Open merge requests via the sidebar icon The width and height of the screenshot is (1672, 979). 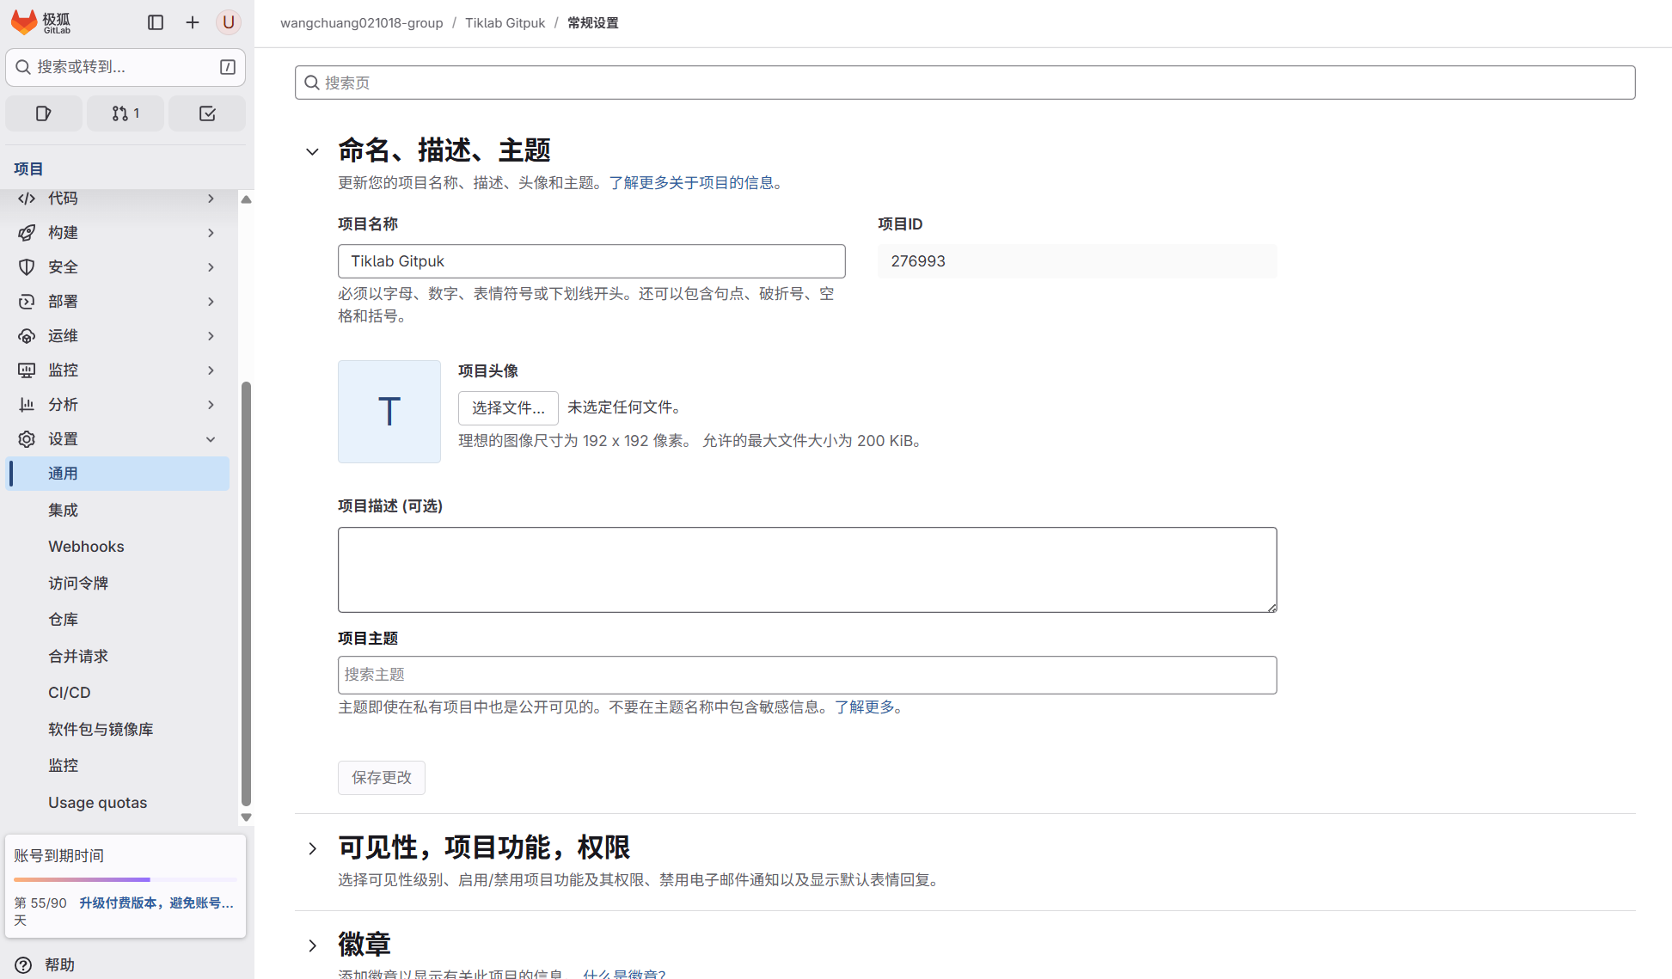pyautogui.click(x=125, y=113)
